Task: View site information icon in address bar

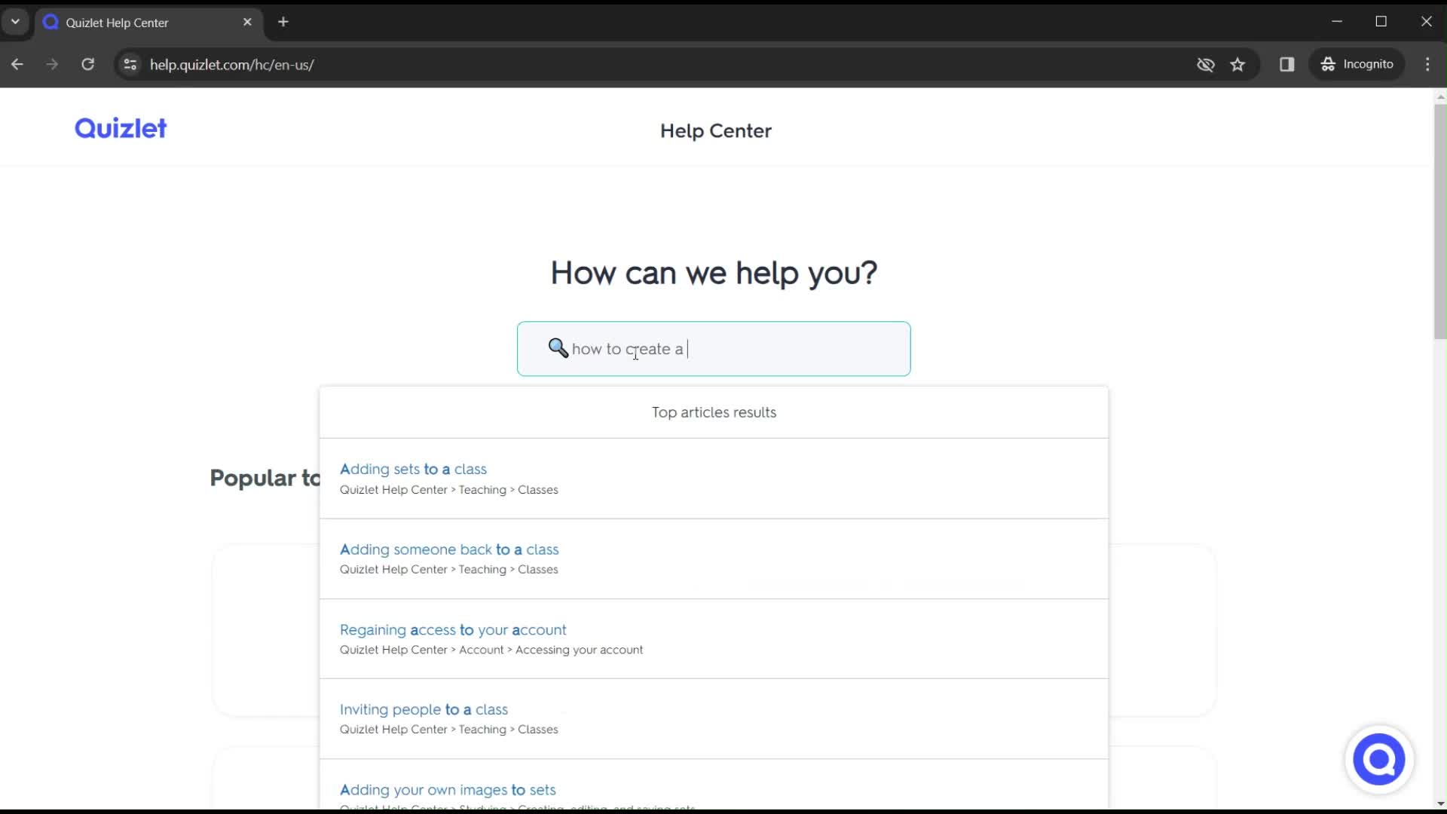Action: 130,64
